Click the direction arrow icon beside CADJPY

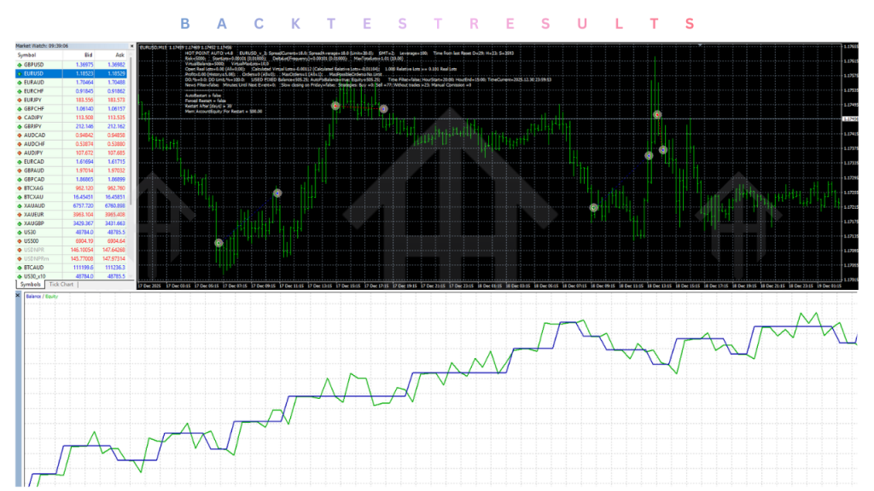pyautogui.click(x=20, y=118)
